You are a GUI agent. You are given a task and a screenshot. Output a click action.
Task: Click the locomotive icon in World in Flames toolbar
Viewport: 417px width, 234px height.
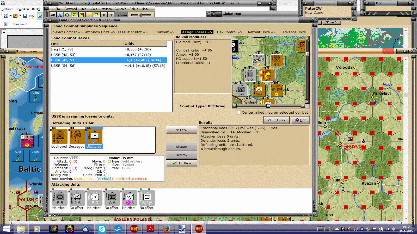point(53,15)
